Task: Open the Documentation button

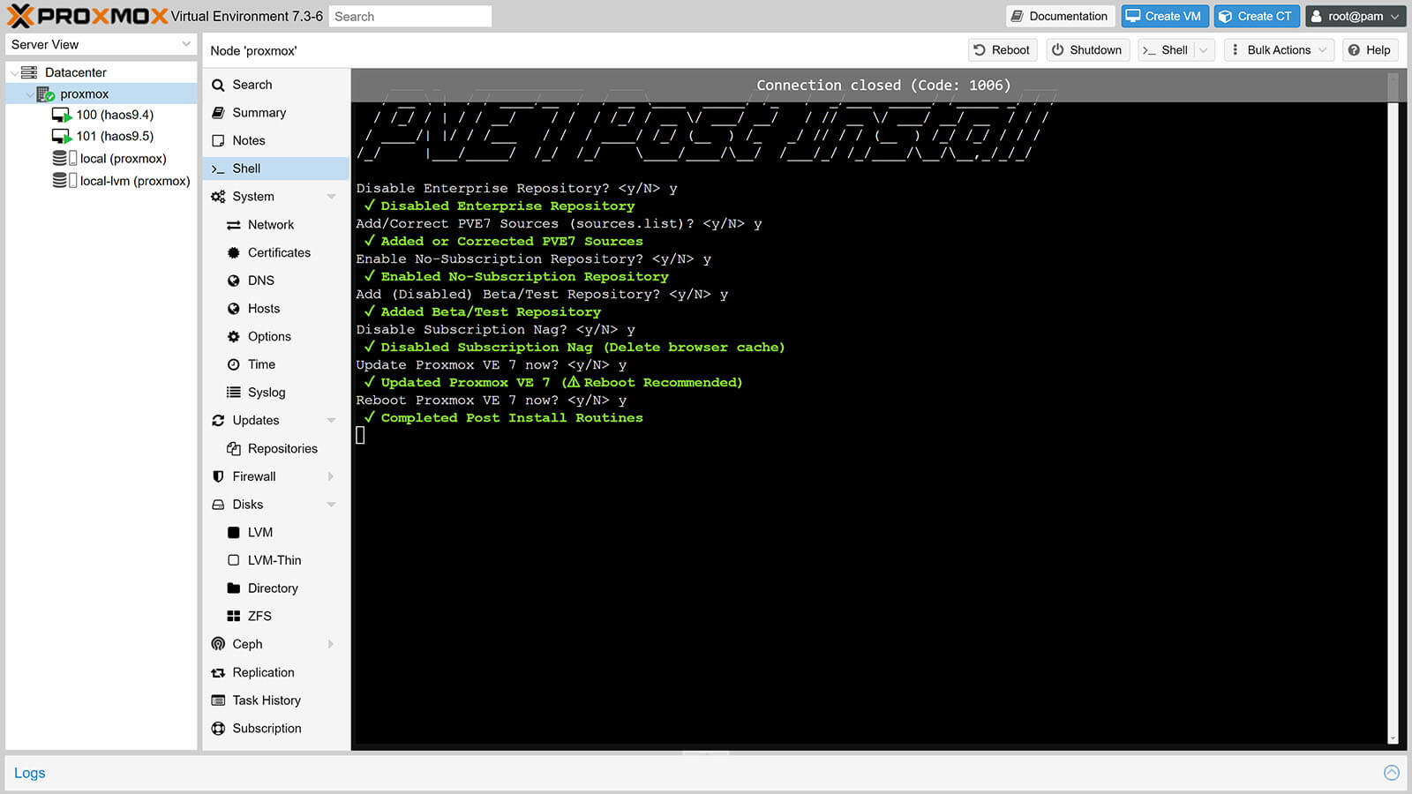Action: (x=1060, y=16)
